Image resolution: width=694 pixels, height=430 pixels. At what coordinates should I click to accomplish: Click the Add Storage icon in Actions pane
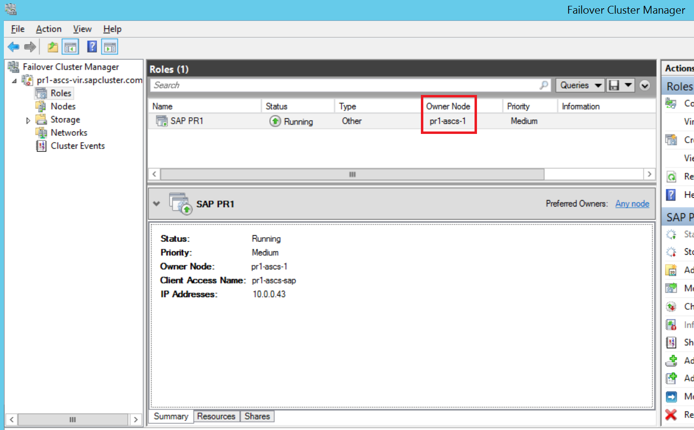(x=671, y=360)
